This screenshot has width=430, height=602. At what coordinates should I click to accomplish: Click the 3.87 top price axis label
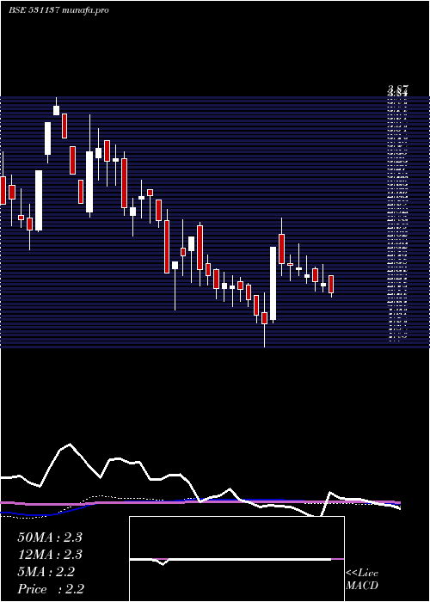pos(397,89)
